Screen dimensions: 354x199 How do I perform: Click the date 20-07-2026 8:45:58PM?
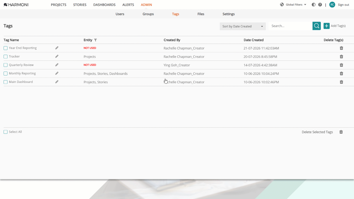point(260,57)
